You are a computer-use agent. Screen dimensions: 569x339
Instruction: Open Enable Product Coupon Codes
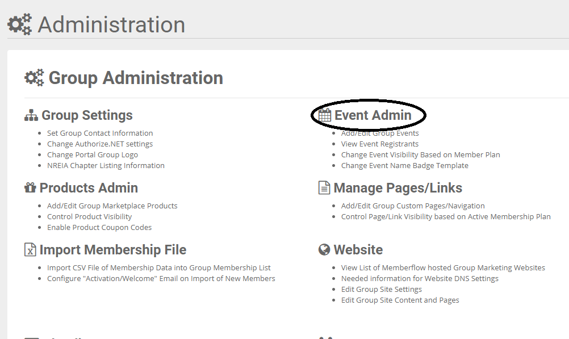[99, 227]
